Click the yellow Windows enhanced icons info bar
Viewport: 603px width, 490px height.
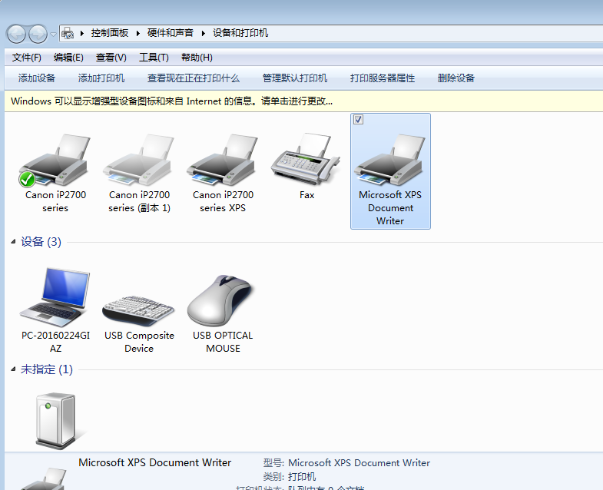(304, 101)
